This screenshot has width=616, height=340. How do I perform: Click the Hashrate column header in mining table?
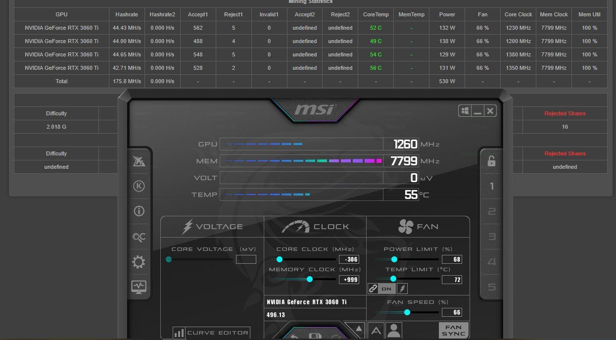point(127,14)
